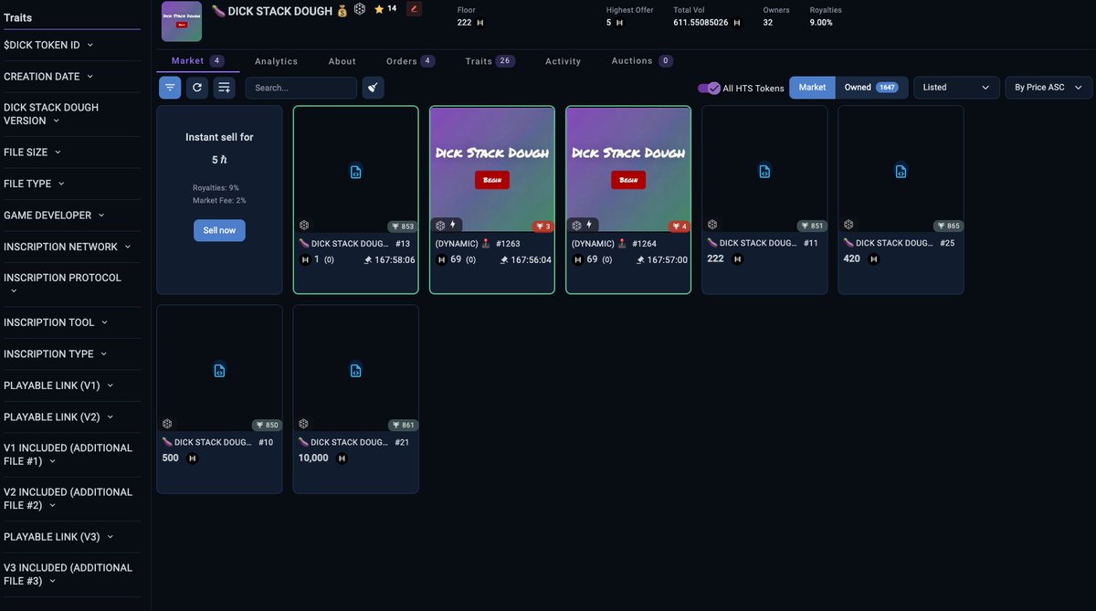Expand the GAME DEVELOPER trait filter
Viewport: 1096px width, 611px height.
coord(55,216)
